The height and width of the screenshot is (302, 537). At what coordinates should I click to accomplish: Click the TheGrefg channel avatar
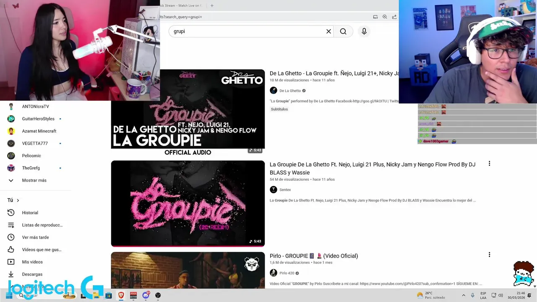pos(11,168)
